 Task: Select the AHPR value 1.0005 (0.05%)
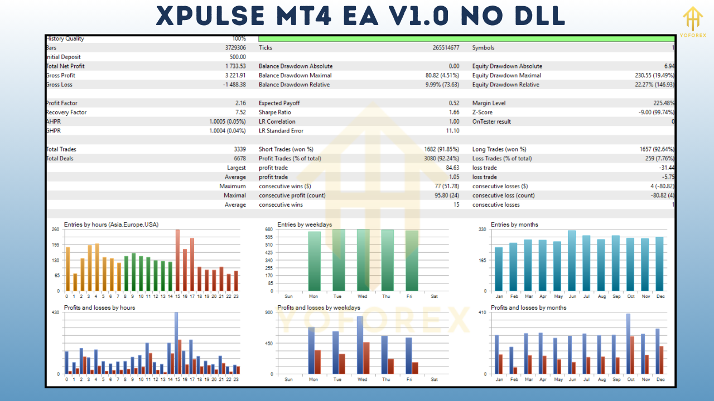[228, 121]
